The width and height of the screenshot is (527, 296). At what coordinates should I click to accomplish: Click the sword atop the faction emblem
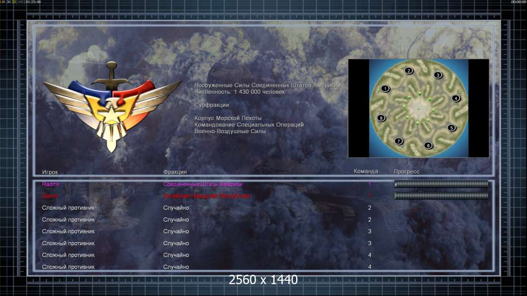pos(111,76)
